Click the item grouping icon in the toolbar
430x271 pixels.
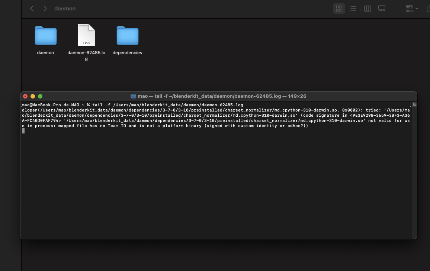[x=409, y=8]
